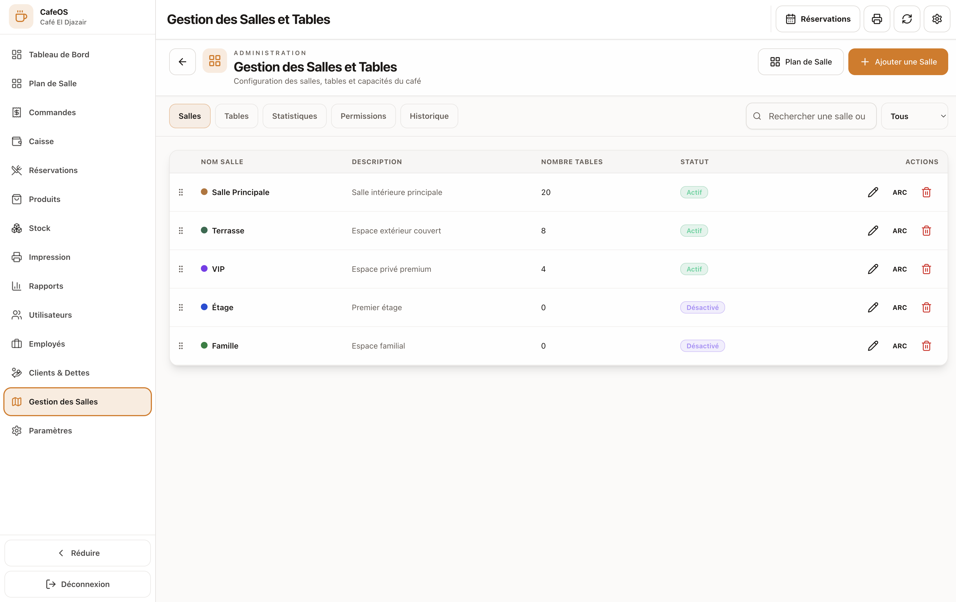Delete the Étage room via trash icon
Image resolution: width=956 pixels, height=602 pixels.
pos(926,308)
